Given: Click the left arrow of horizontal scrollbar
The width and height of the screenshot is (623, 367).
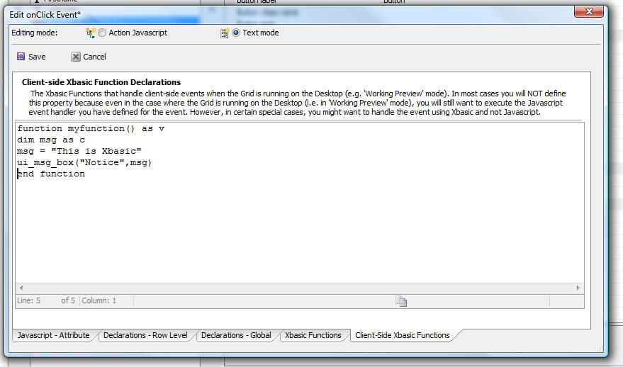Looking at the screenshot, I should (21, 288).
